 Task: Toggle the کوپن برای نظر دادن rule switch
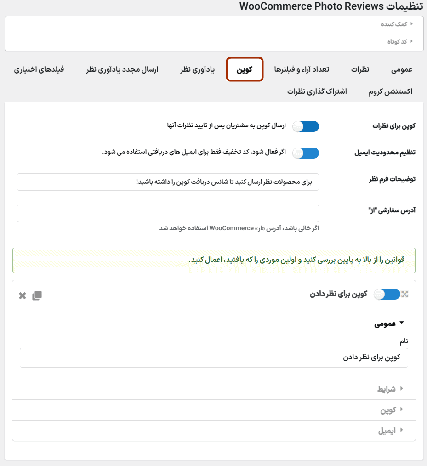click(387, 294)
